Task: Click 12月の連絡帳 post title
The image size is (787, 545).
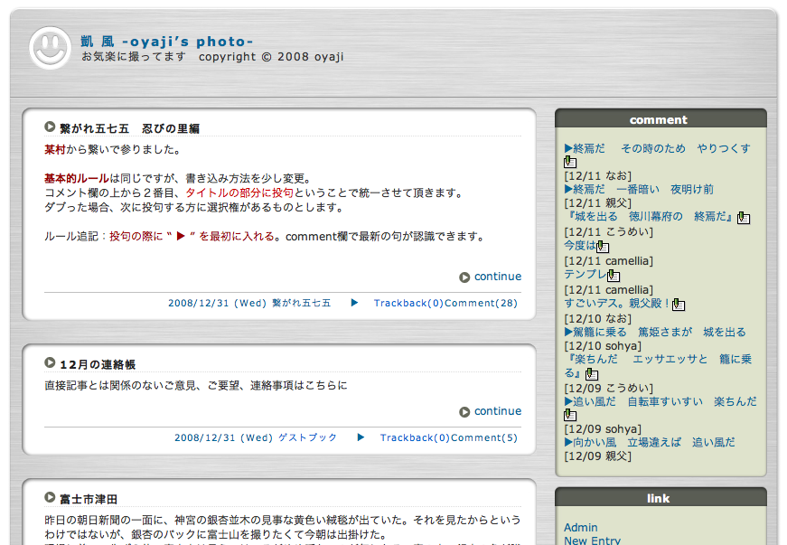Action: click(x=98, y=364)
